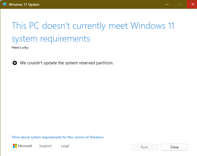
Task: Open More about system requirements link
Action: (x=58, y=137)
